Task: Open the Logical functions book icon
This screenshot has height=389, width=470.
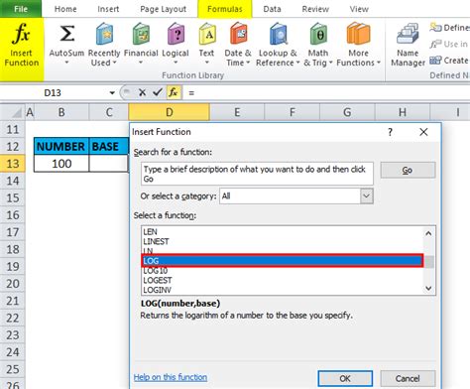Action: point(176,34)
